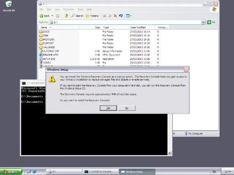Screen dimensions: 234x175
Task: Click the Undo toolbar icon
Action: pos(121,16)
